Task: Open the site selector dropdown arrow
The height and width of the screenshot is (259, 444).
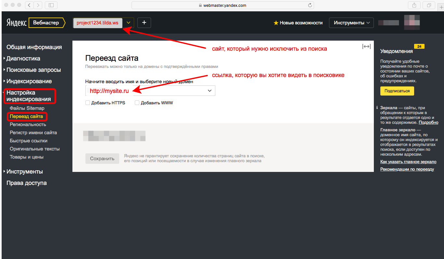Action: click(128, 23)
